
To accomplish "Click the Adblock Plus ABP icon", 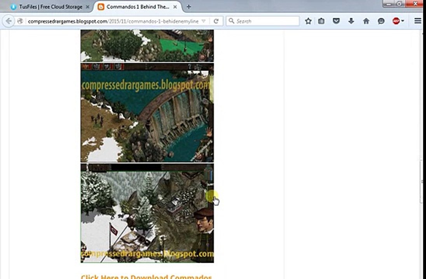I will [x=396, y=21].
